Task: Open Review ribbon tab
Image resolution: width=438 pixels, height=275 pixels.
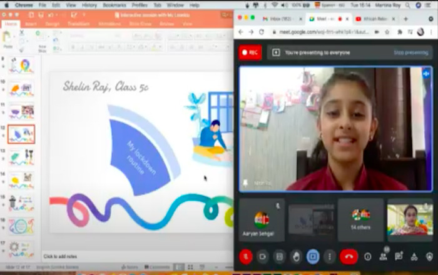Action: [167, 24]
